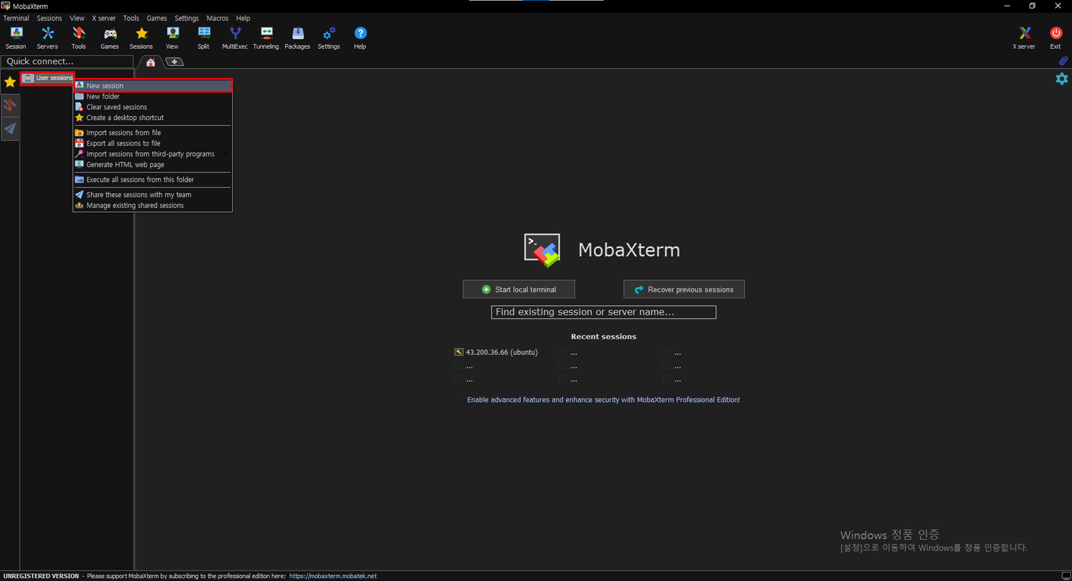Screen dimensions: 1072x581
Task: Click the paperclip icon near tab bar
Action: pos(1063,61)
